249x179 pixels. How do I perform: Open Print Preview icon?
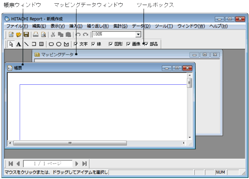click(43, 34)
